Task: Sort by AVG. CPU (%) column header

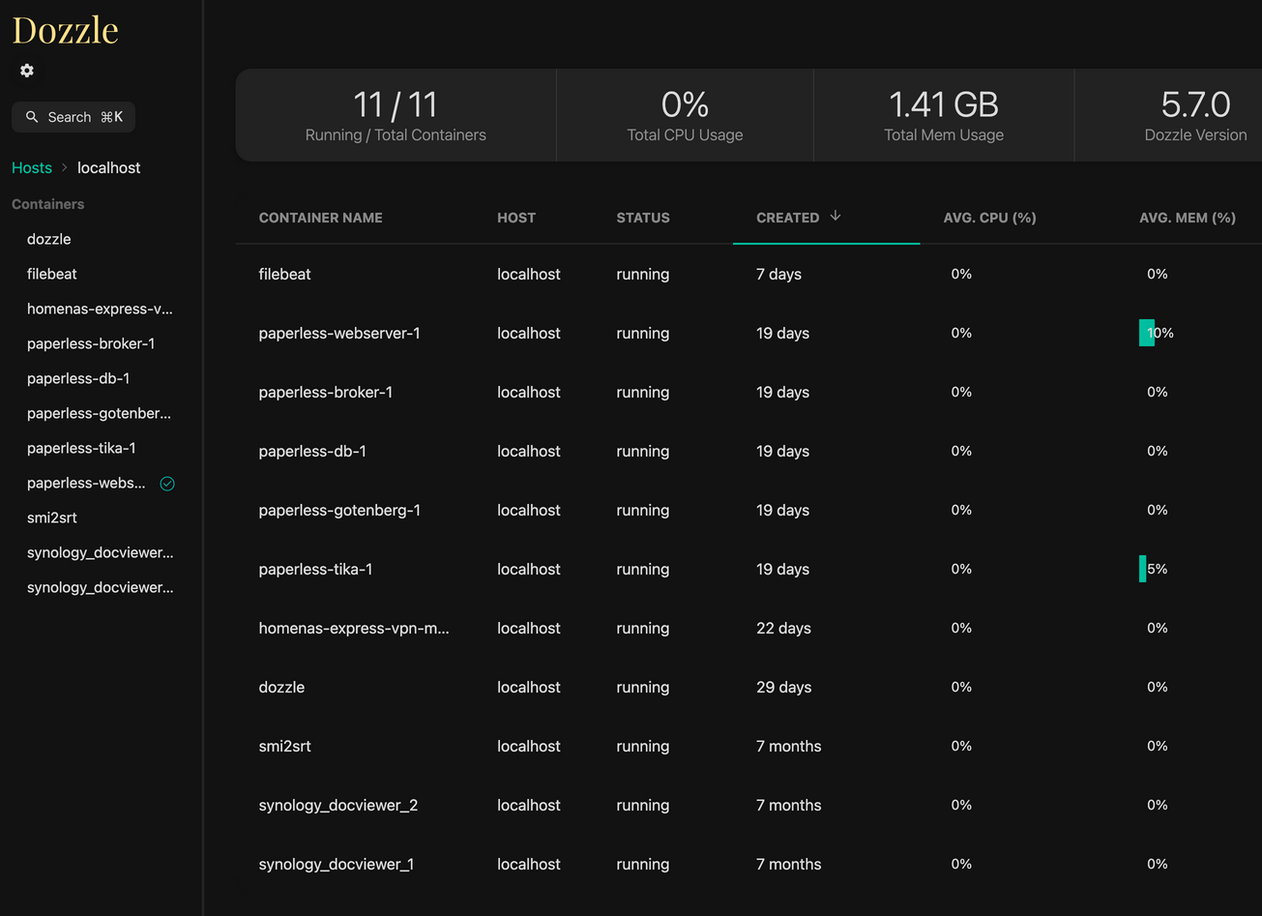Action: [x=989, y=218]
